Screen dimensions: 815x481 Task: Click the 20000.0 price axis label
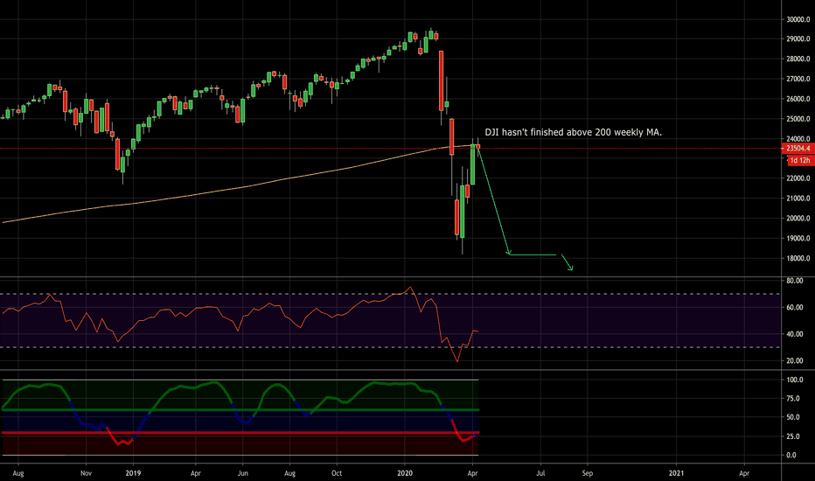coord(798,219)
